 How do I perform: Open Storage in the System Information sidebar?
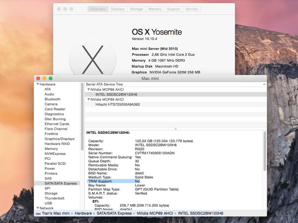click(x=51, y=193)
